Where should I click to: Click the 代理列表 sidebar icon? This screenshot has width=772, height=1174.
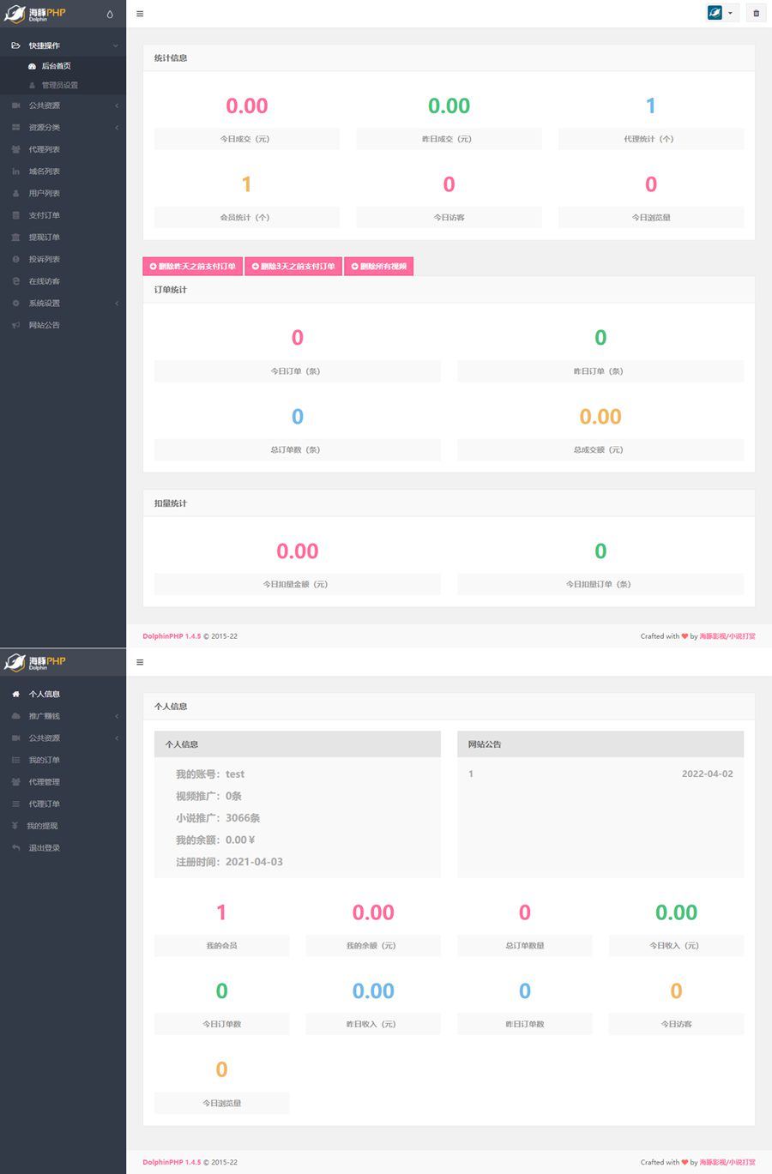click(x=15, y=149)
